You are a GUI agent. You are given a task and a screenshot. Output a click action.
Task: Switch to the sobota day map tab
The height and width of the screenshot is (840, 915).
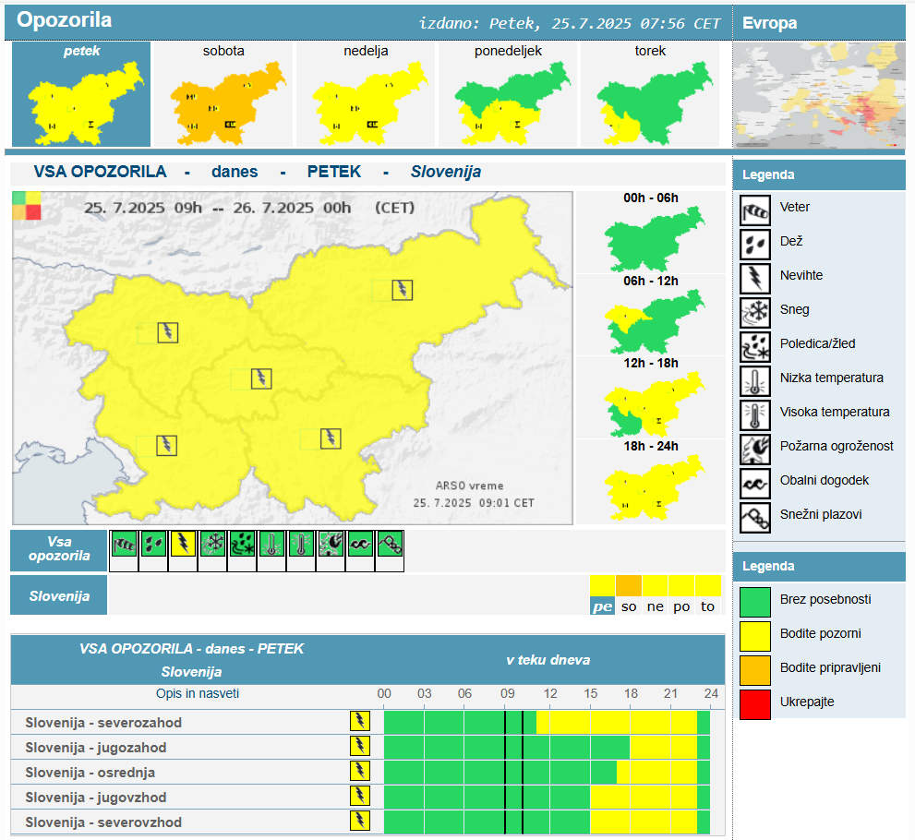click(x=223, y=94)
